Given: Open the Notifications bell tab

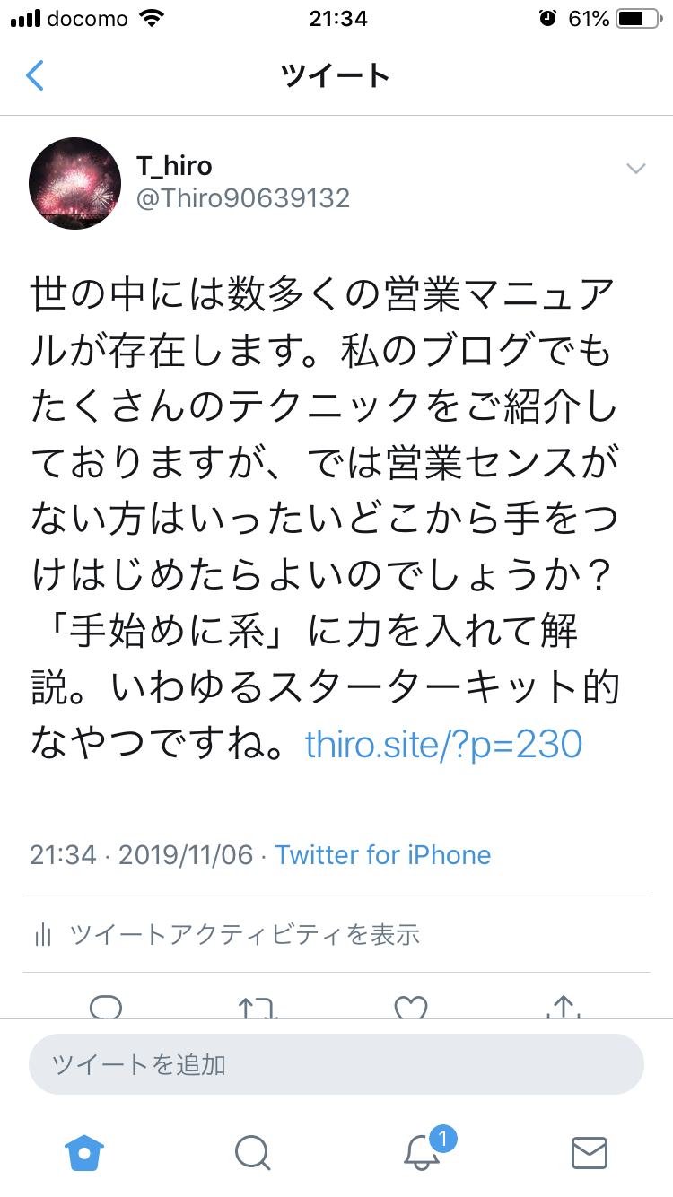Looking at the screenshot, I should [422, 1152].
